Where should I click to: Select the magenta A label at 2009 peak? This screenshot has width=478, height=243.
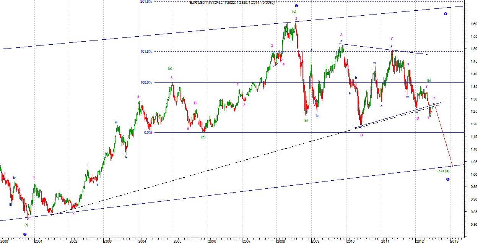(341, 34)
